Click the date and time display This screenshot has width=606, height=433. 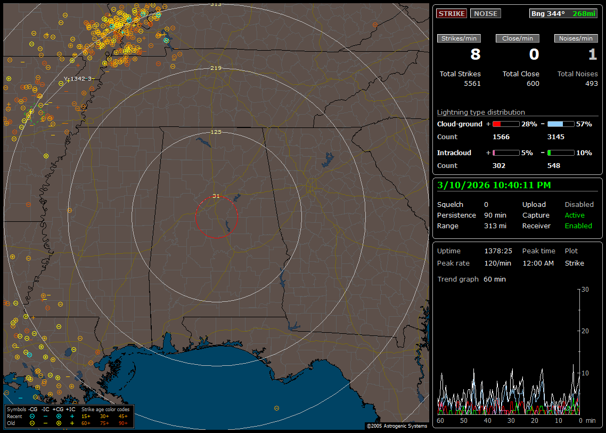coord(494,185)
